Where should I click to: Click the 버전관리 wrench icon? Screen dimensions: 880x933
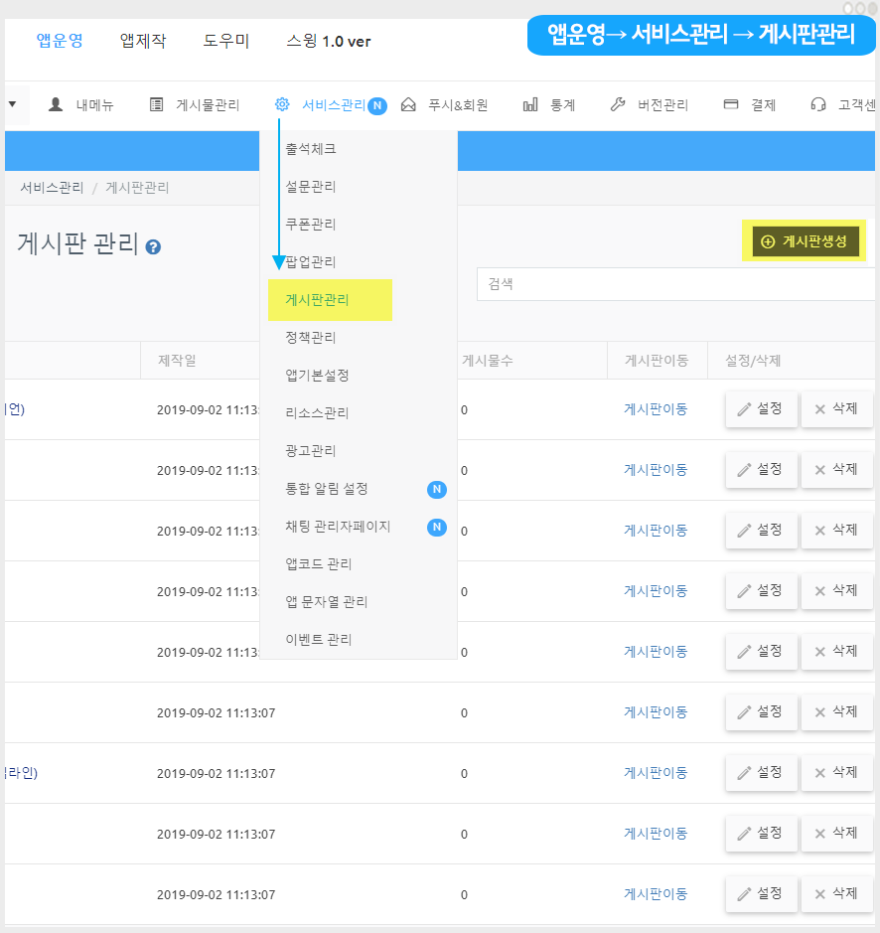(x=617, y=104)
